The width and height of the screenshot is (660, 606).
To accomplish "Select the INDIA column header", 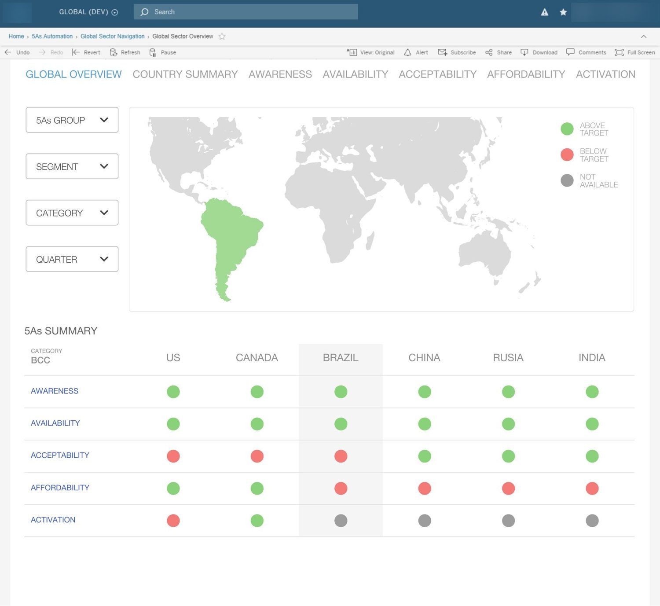I will pos(592,358).
